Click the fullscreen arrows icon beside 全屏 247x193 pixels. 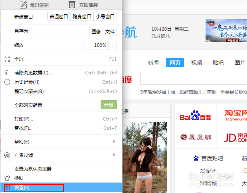pyautogui.click(x=7, y=59)
